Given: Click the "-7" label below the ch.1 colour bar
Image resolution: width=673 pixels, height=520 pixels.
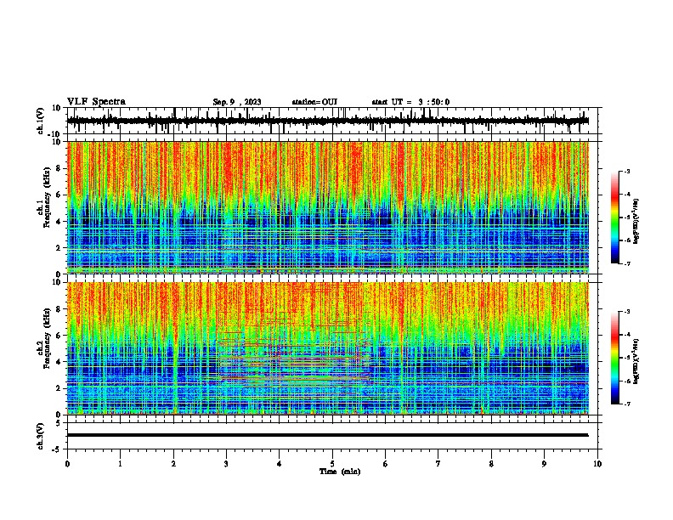Looking at the screenshot, I should tap(626, 263).
